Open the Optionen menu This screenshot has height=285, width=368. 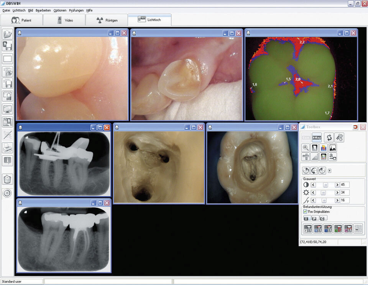coord(59,10)
